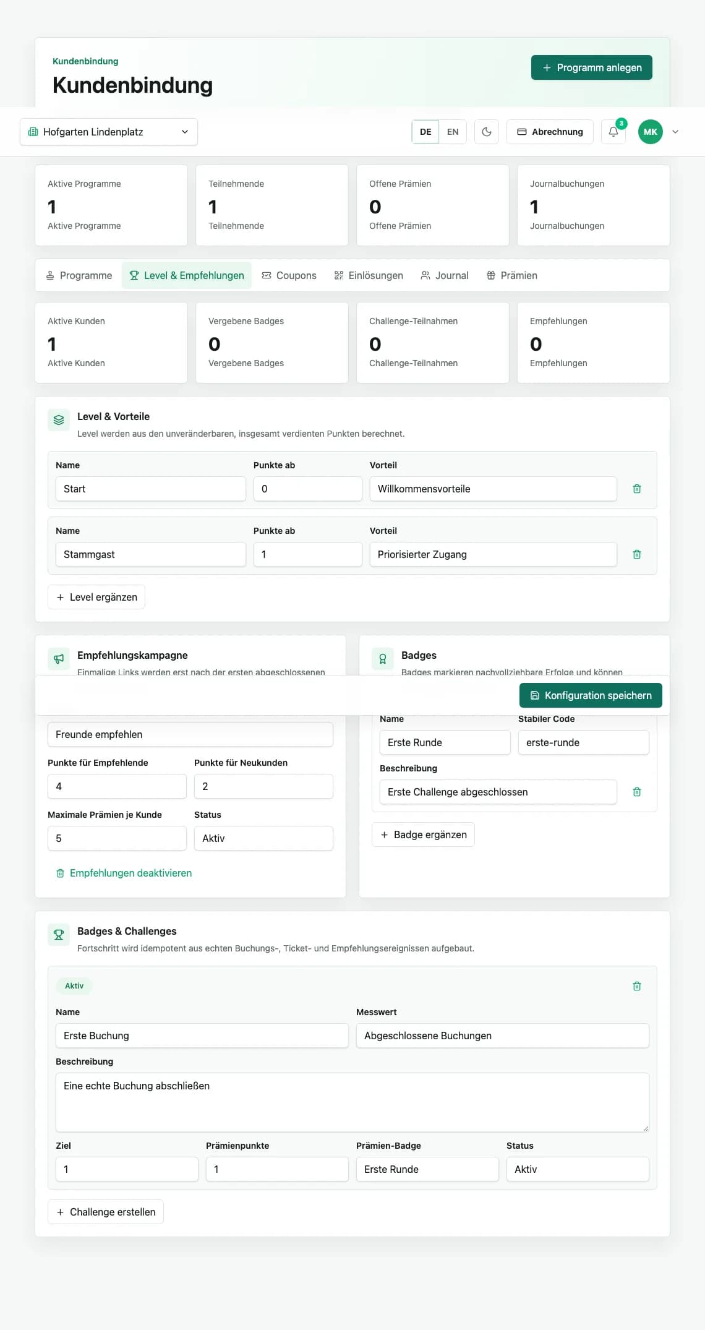
Task: Click Badge ergänzen button
Action: pos(423,834)
